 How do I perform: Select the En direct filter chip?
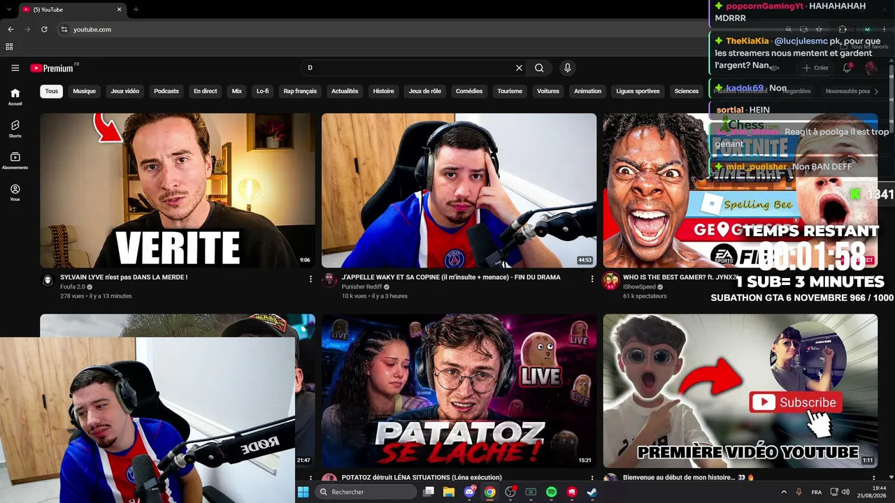pos(206,91)
